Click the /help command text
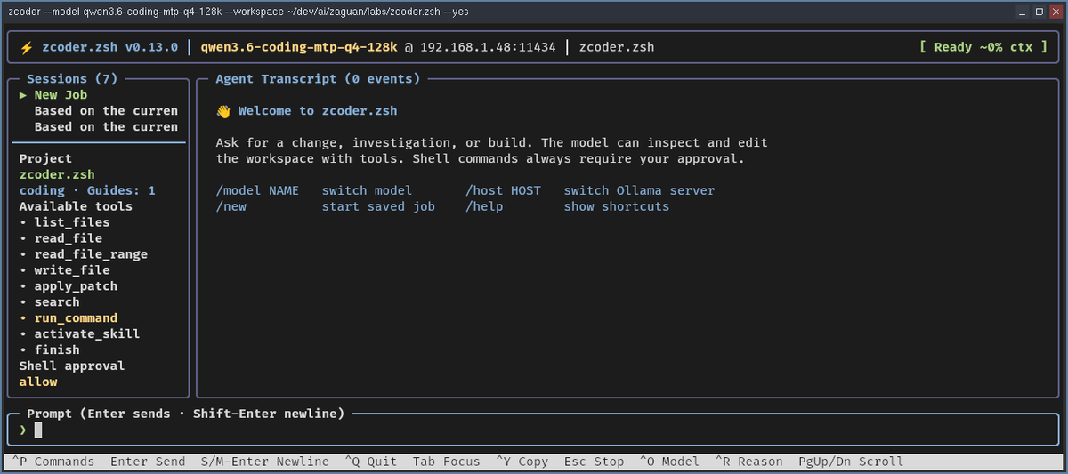 click(x=484, y=206)
